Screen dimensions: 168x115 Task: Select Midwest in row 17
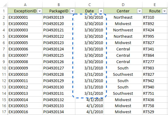(123, 112)
